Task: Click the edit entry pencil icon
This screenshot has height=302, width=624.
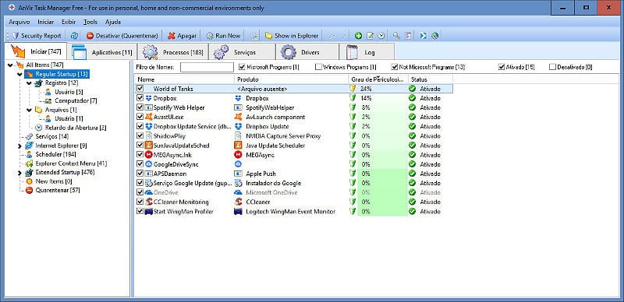Action: coord(370,36)
